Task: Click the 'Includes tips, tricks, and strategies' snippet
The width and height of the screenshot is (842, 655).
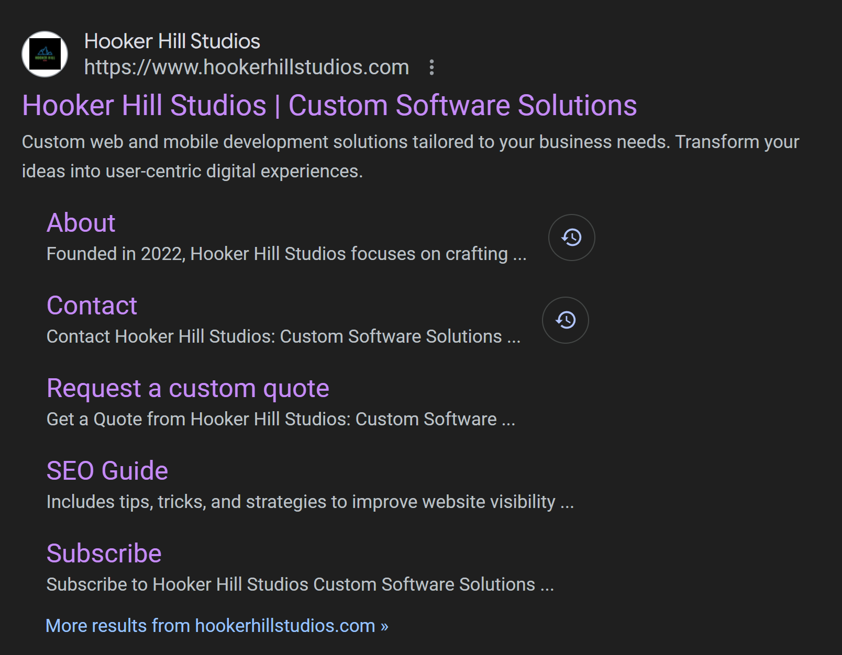Action: pyautogui.click(x=311, y=502)
